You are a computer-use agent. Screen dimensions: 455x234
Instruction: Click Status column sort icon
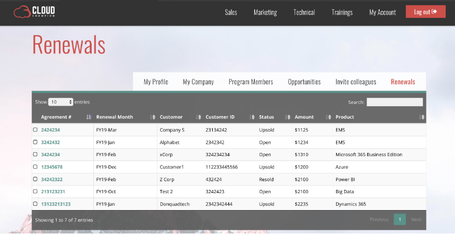(x=288, y=117)
